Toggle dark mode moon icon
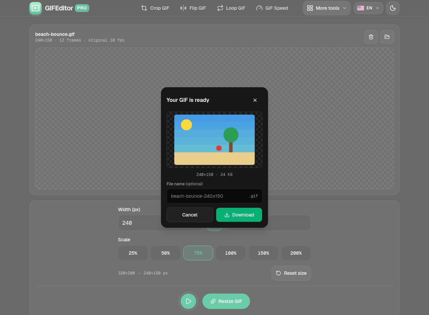The image size is (429, 315). point(393,8)
